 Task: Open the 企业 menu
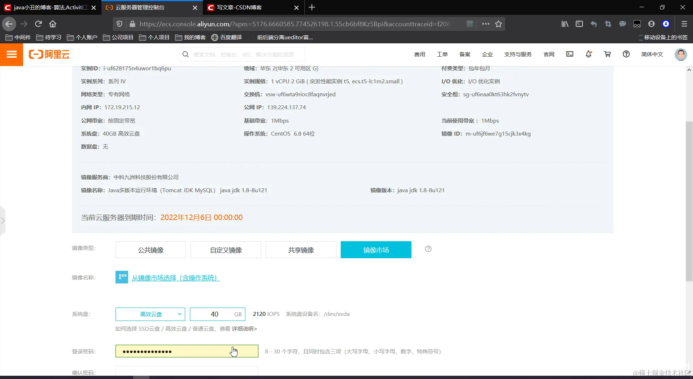coord(487,54)
